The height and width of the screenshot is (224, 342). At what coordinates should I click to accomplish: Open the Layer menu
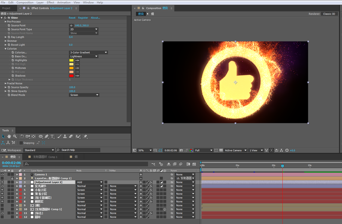(x=40, y=2)
